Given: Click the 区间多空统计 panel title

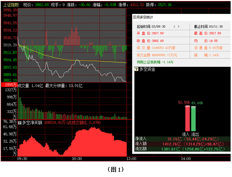Looking at the screenshot, I should coord(143,17).
